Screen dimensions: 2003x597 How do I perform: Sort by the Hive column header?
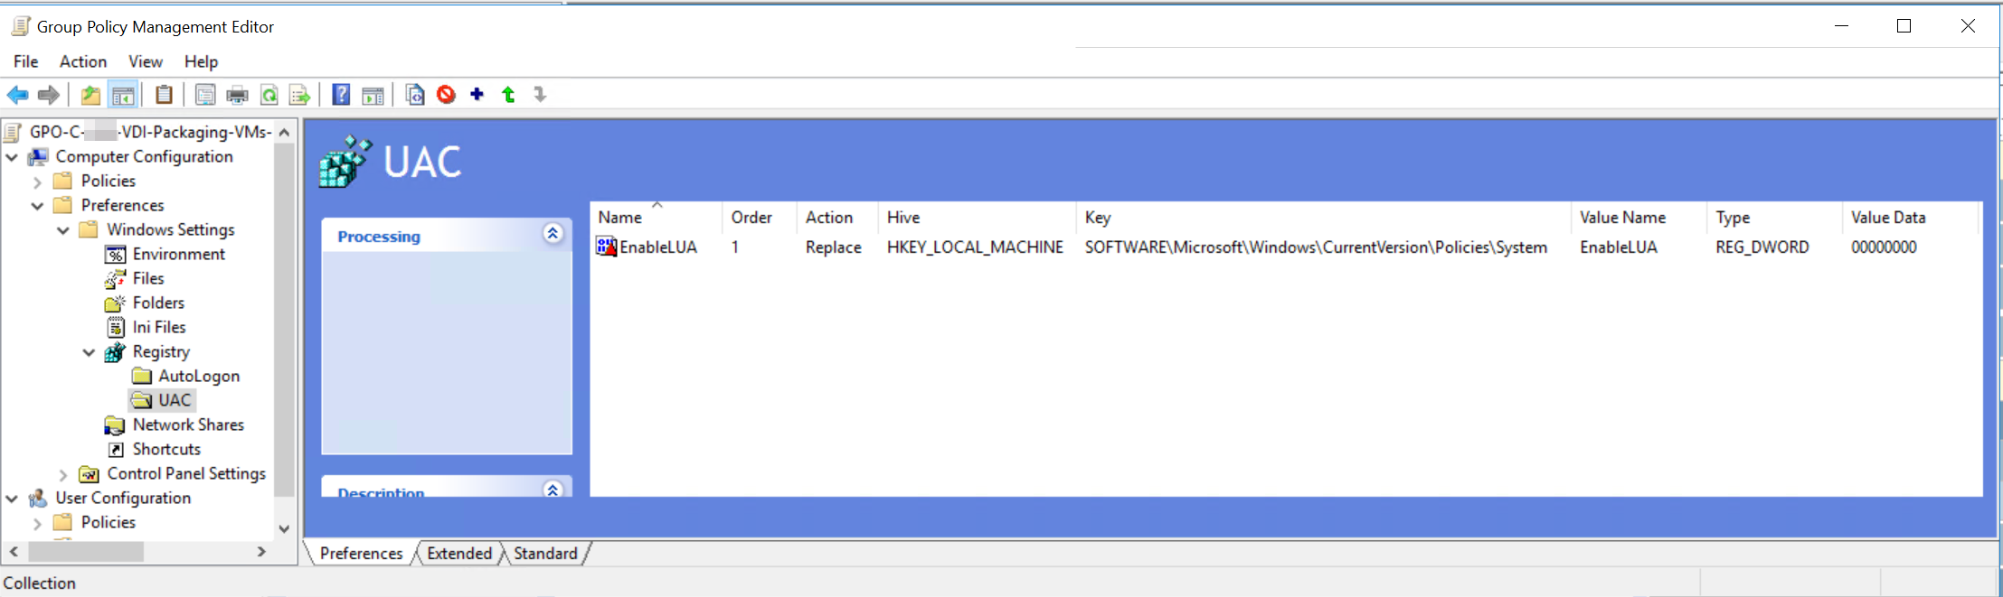tap(976, 218)
